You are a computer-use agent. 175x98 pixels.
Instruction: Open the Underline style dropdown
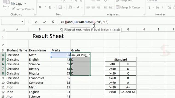(x=54, y=7)
